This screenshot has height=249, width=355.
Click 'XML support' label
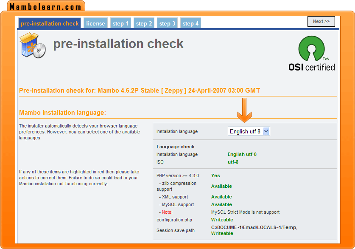point(173,197)
